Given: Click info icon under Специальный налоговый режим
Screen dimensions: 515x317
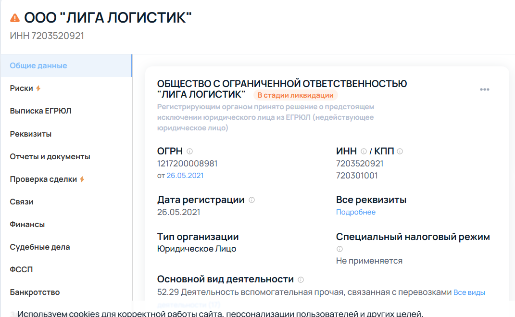Looking at the screenshot, I should (x=339, y=249).
